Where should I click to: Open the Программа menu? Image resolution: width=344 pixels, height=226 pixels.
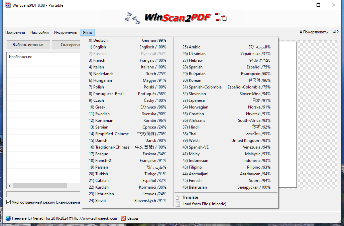click(x=15, y=32)
